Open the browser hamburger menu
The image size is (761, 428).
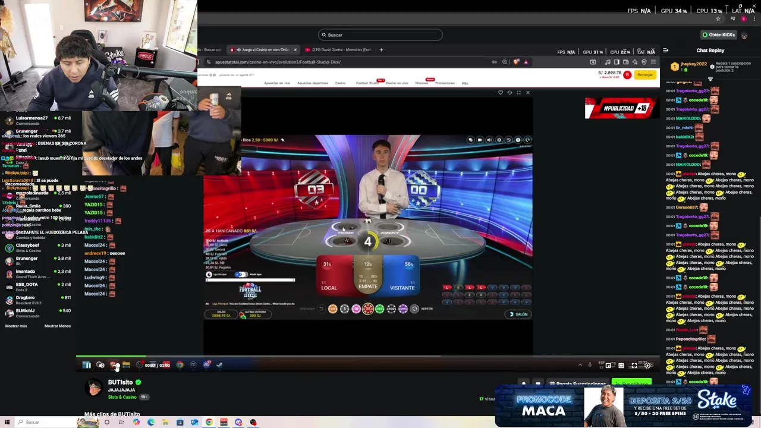653,62
